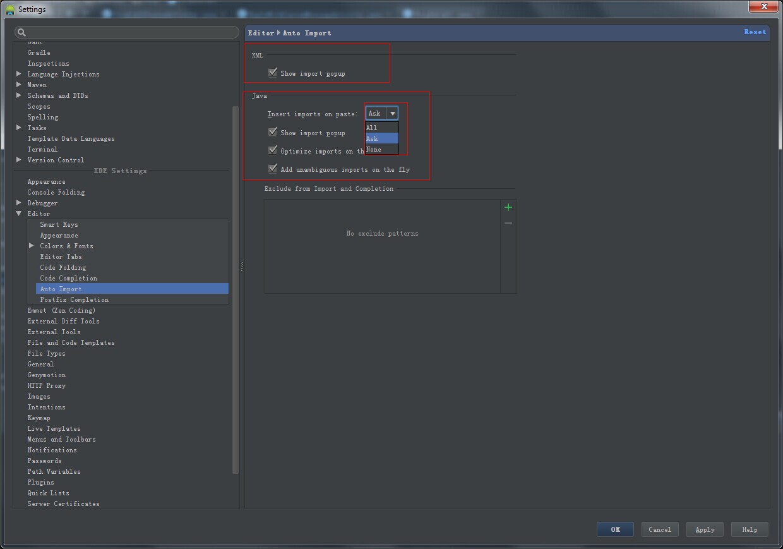
Task: Click the Help button
Action: click(x=749, y=529)
